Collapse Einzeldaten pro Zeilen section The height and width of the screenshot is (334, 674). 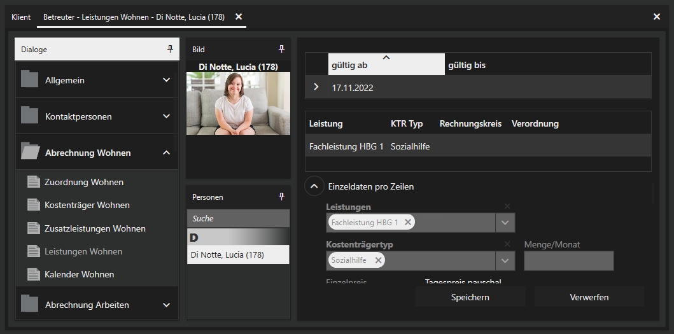point(314,186)
